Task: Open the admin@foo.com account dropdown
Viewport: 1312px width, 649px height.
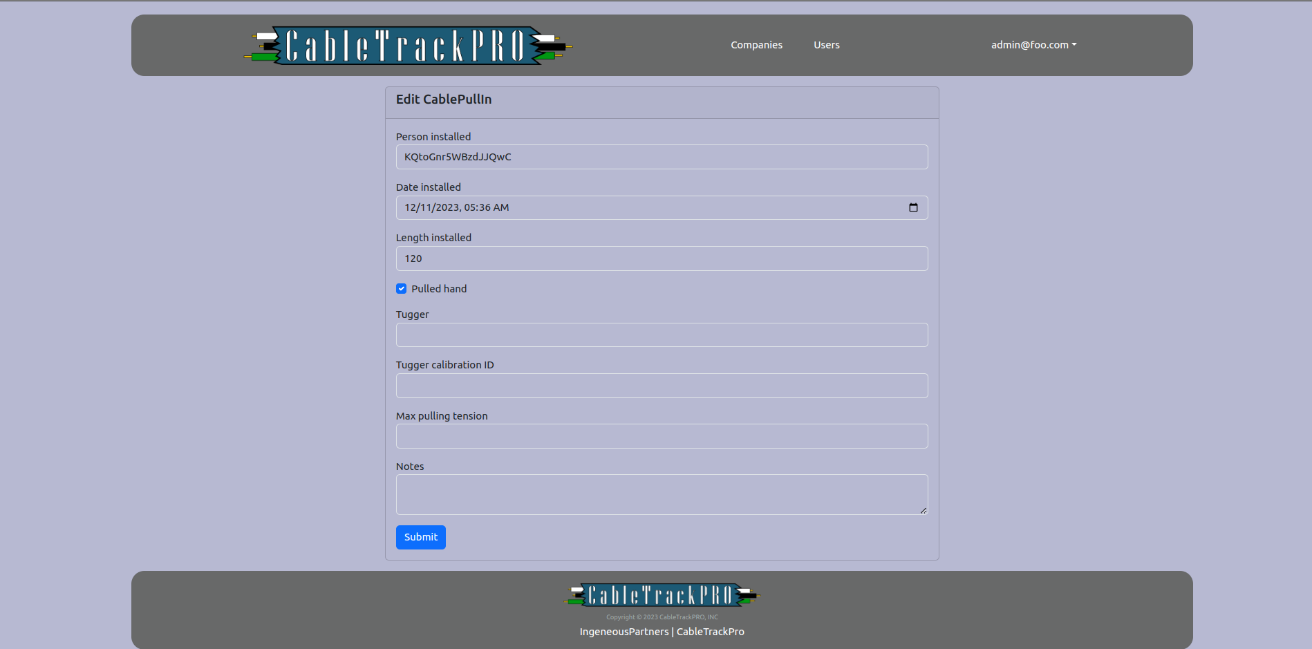Action: pos(1033,45)
